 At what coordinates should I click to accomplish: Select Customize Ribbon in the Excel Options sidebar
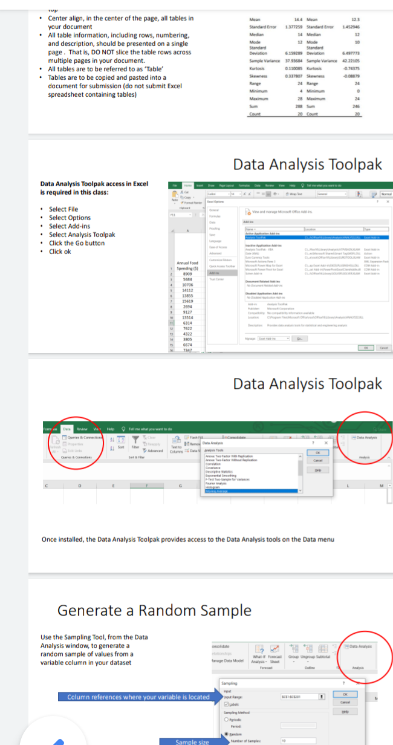[x=220, y=260]
